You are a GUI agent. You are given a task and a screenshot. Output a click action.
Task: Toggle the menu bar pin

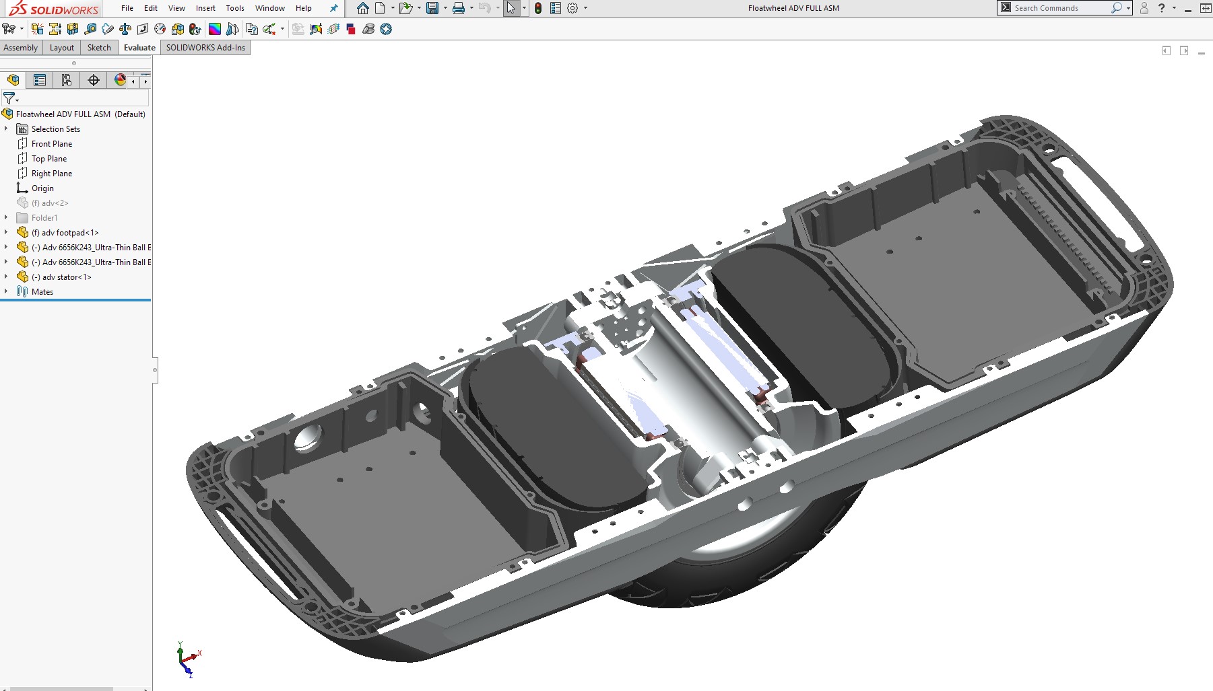tap(333, 8)
